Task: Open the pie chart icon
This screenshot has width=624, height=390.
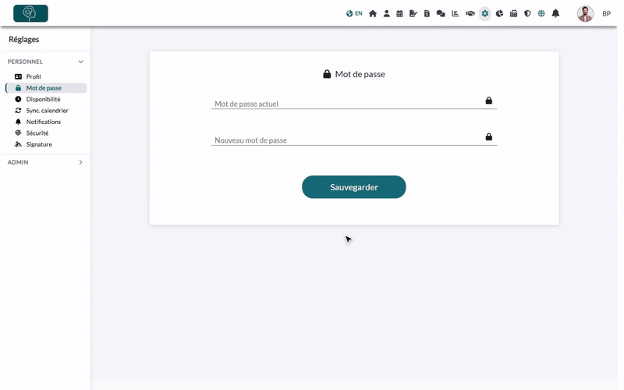Action: [499, 13]
